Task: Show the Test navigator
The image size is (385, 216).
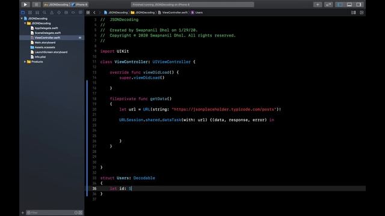Action: click(x=59, y=12)
